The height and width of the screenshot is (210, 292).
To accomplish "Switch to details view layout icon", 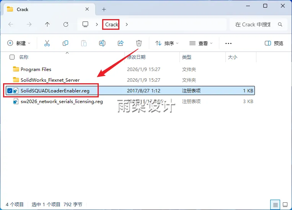I will (276, 205).
